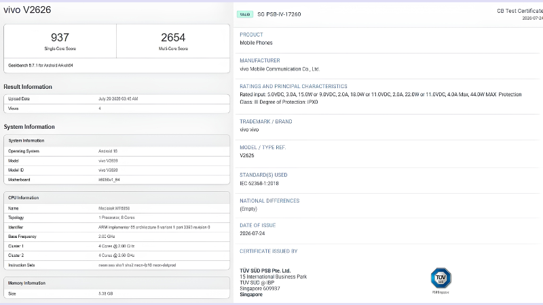
Task: Click the 'DATE OF ISSUE' heading
Action: tap(258, 226)
